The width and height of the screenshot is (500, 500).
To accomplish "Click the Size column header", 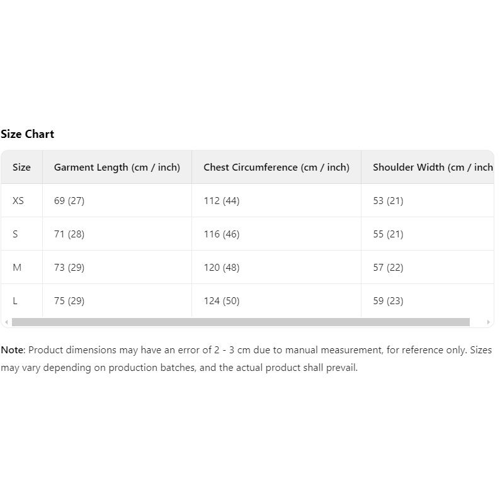I will click(x=21, y=168).
